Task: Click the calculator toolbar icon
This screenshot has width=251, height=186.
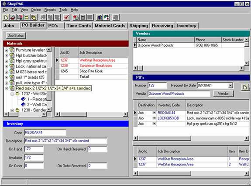Action: 83,17
